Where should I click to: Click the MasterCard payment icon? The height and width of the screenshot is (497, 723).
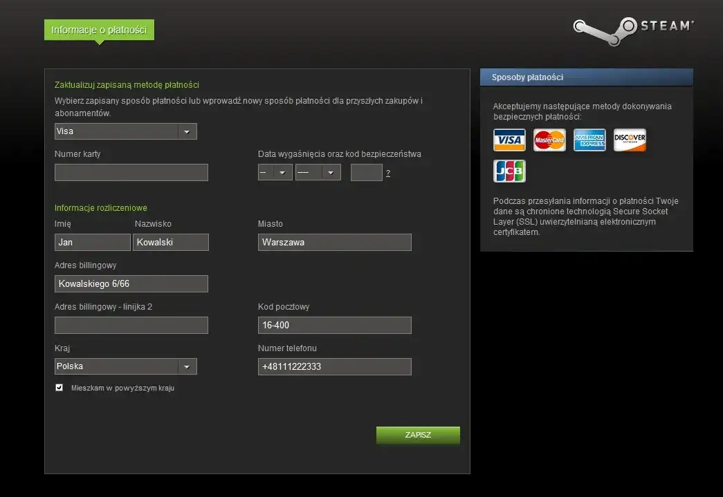point(549,140)
